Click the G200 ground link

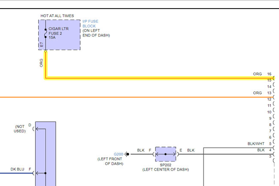coord(118,154)
